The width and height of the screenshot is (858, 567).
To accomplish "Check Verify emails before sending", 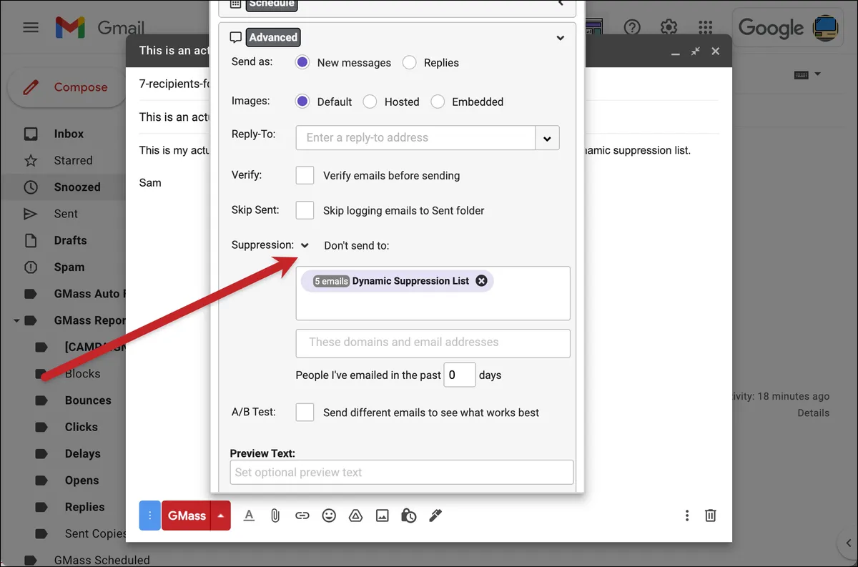I will (305, 175).
